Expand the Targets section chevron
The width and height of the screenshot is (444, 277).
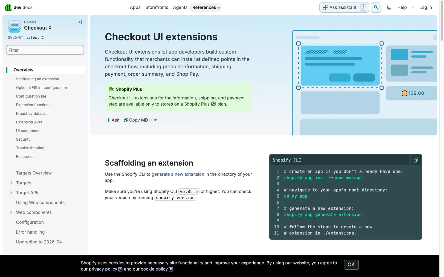click(x=11, y=183)
